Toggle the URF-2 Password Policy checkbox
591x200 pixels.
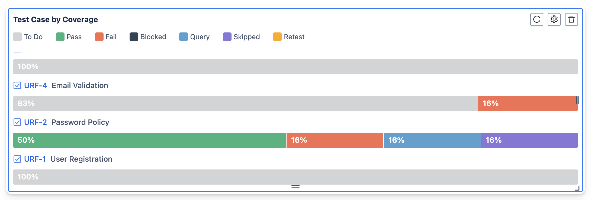click(17, 122)
